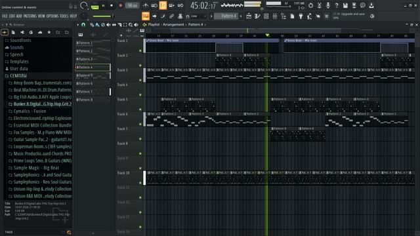The height and width of the screenshot is (236, 420).
Task: Arm the record button
Action: click(121, 6)
